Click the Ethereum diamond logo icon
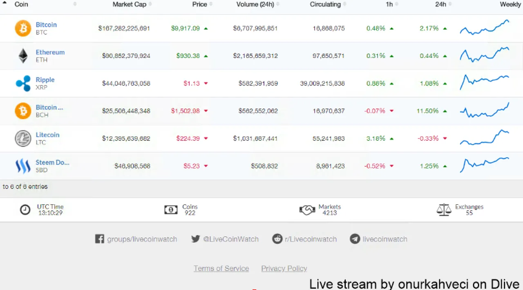 pyautogui.click(x=23, y=56)
